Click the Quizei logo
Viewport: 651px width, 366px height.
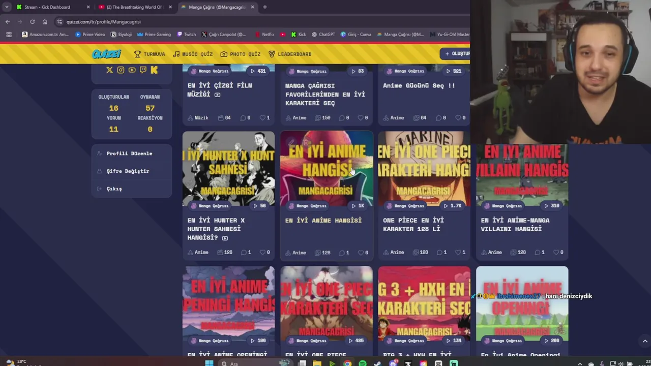[106, 54]
